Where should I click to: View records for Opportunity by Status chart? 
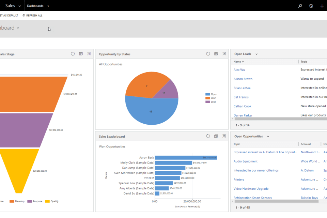click(x=216, y=54)
